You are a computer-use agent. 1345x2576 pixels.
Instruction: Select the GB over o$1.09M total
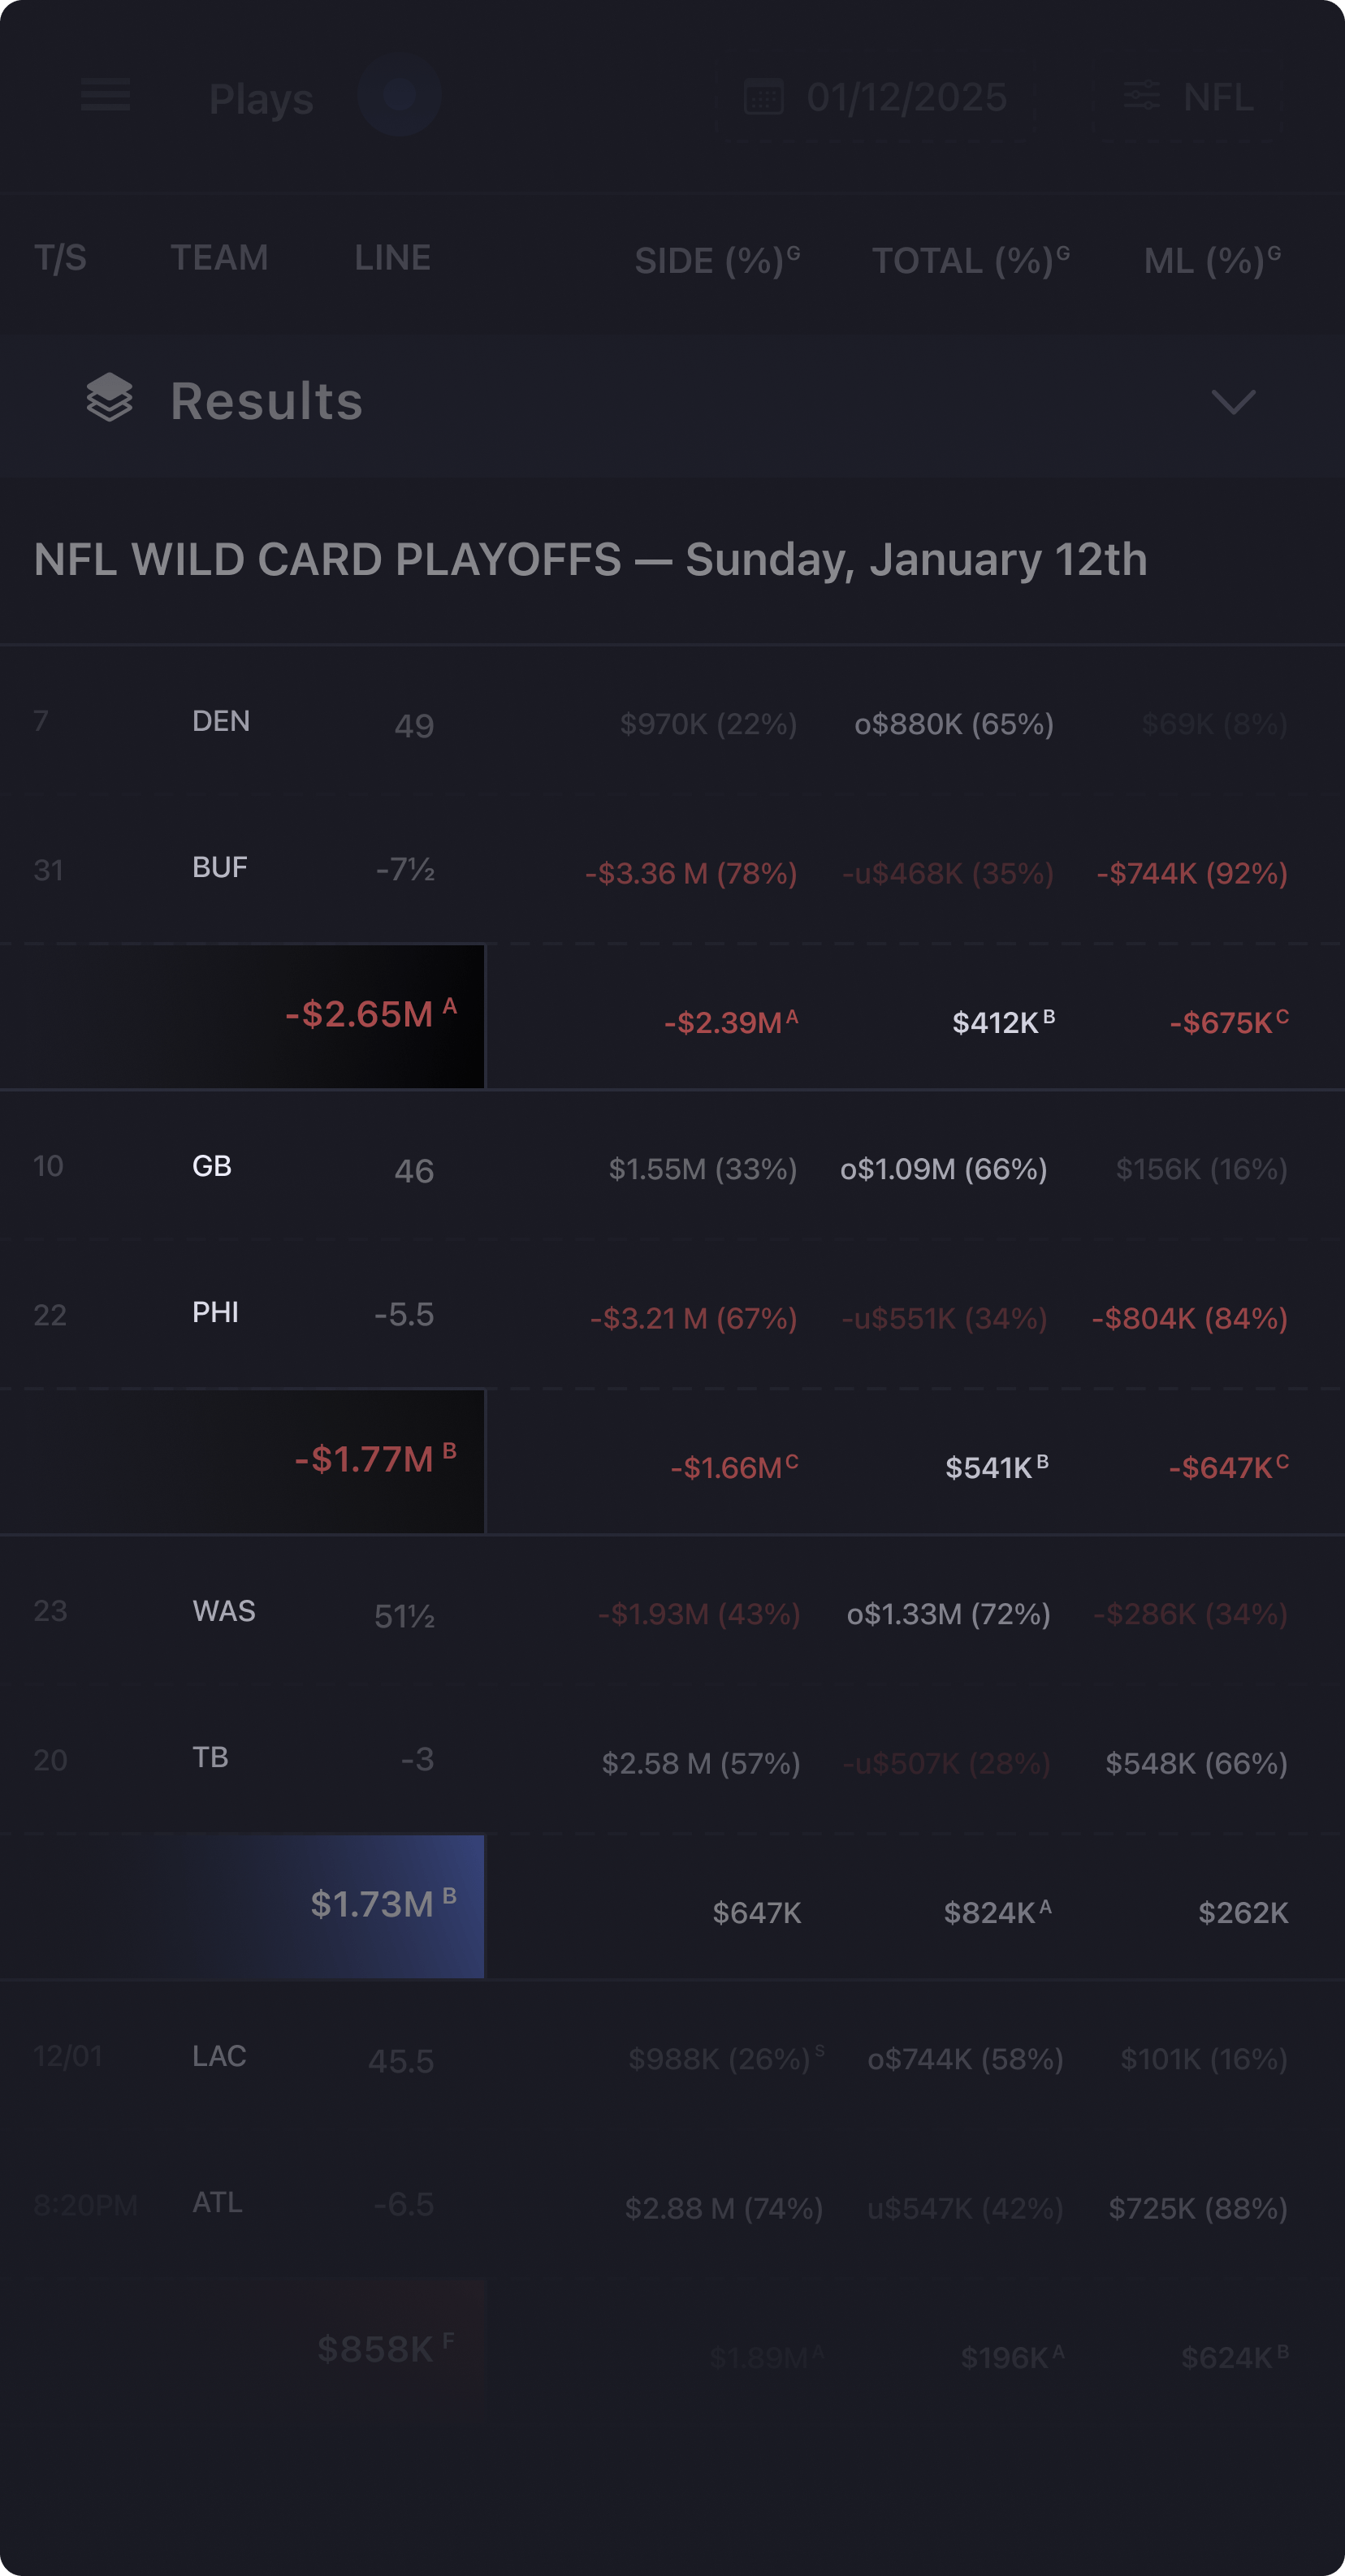click(x=943, y=1169)
